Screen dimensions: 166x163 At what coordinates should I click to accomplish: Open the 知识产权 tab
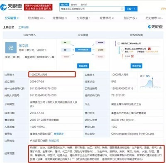(x=130, y=18)
